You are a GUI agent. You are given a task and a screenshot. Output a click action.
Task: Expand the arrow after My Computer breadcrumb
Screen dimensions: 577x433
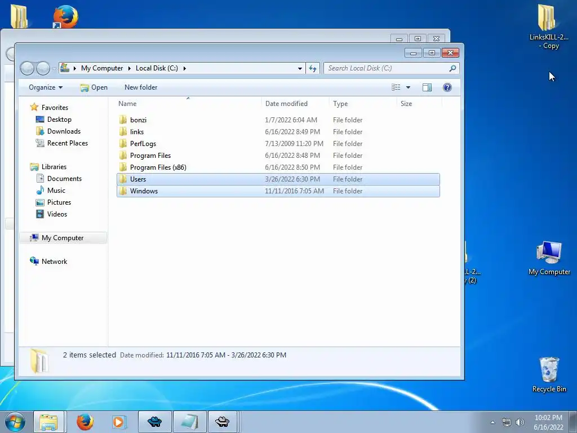click(130, 68)
